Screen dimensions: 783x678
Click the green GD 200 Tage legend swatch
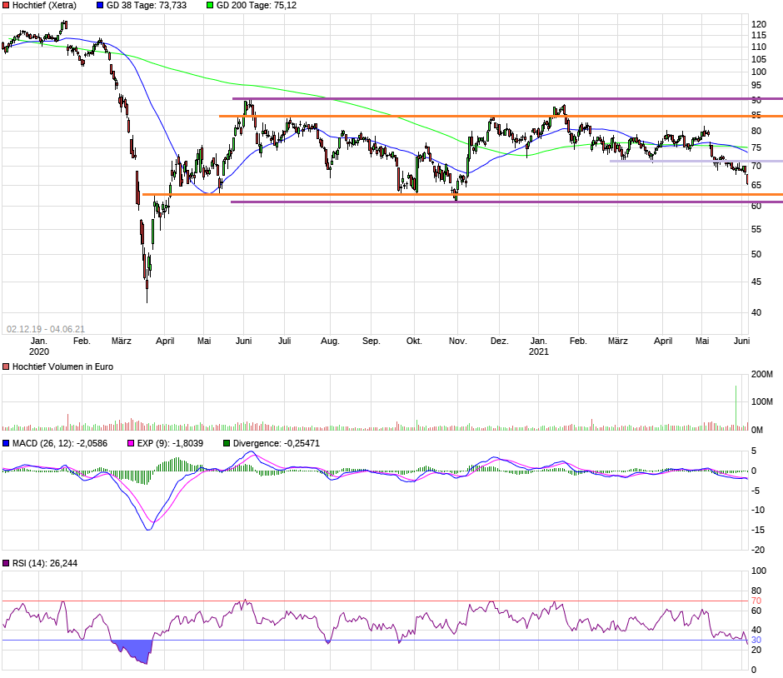[210, 6]
